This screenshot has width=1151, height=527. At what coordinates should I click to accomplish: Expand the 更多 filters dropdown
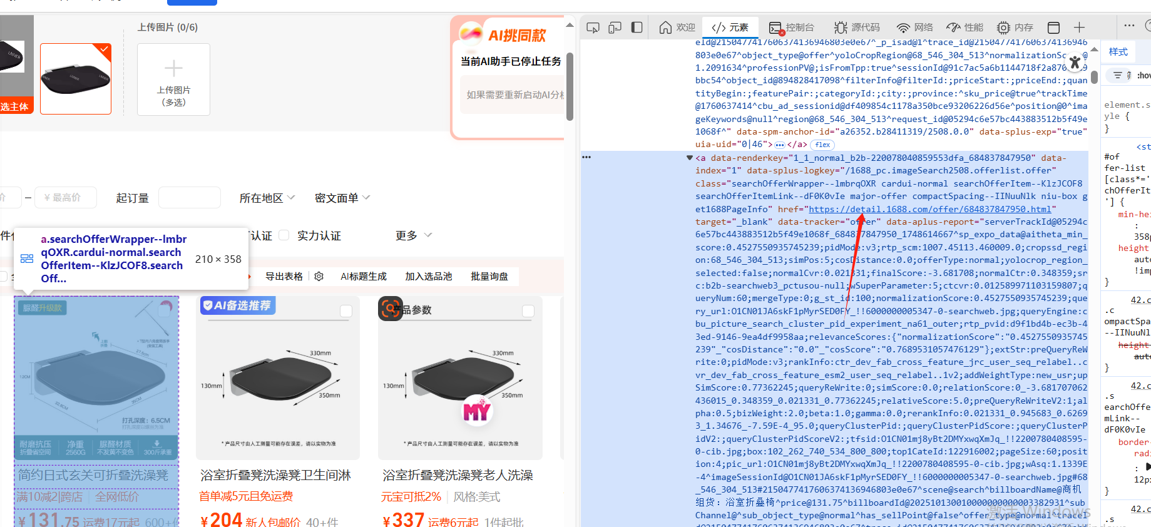click(x=414, y=235)
